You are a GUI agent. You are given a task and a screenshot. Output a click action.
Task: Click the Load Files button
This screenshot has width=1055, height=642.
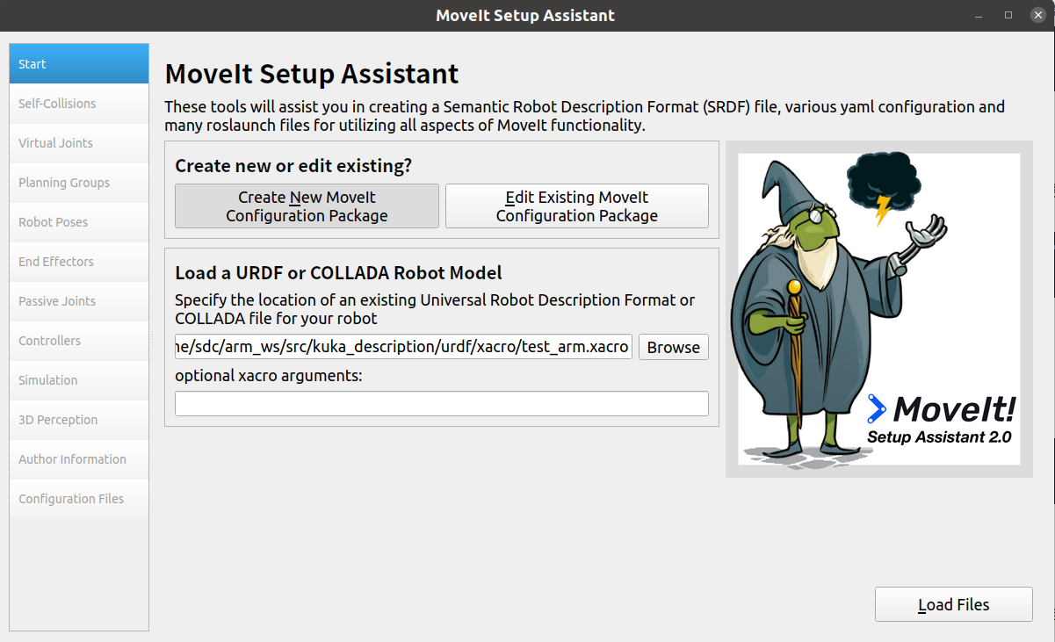954,605
